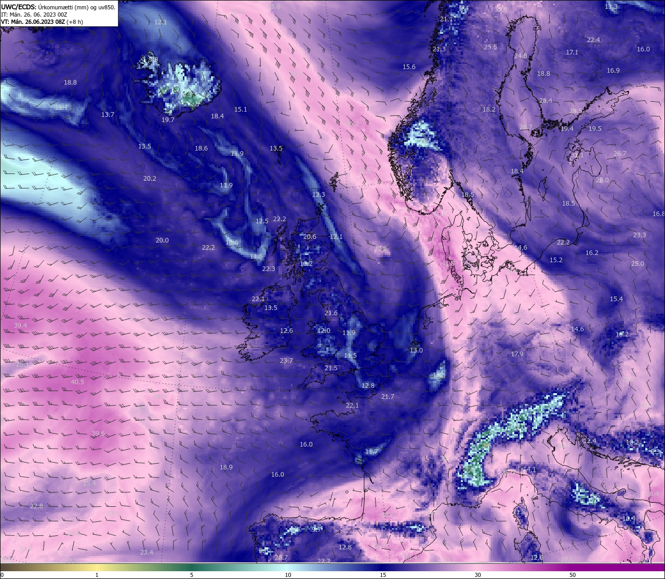Click the map value 20.6
Image resolution: width=665 pixels, height=579 pixels.
[310, 236]
